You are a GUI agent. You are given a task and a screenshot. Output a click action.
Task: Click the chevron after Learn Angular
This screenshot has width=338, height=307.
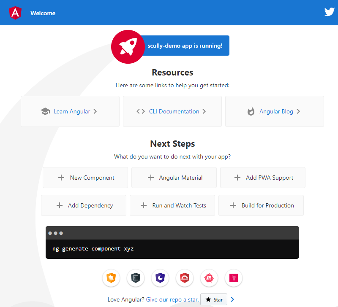pyautogui.click(x=95, y=111)
